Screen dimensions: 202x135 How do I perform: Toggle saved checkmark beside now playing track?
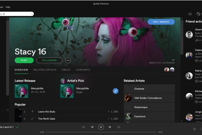(17, 127)
